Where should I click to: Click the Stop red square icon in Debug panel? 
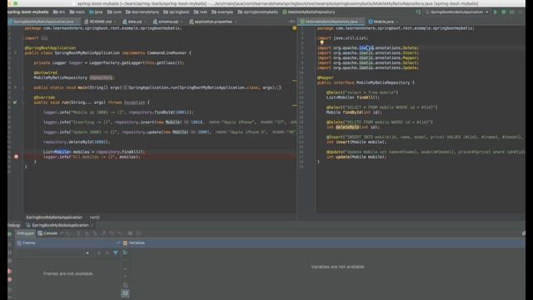click(x=9, y=272)
